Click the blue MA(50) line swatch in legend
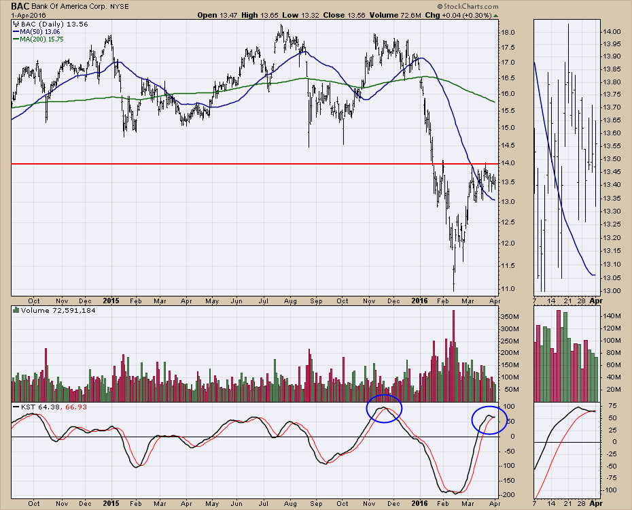 [16, 31]
